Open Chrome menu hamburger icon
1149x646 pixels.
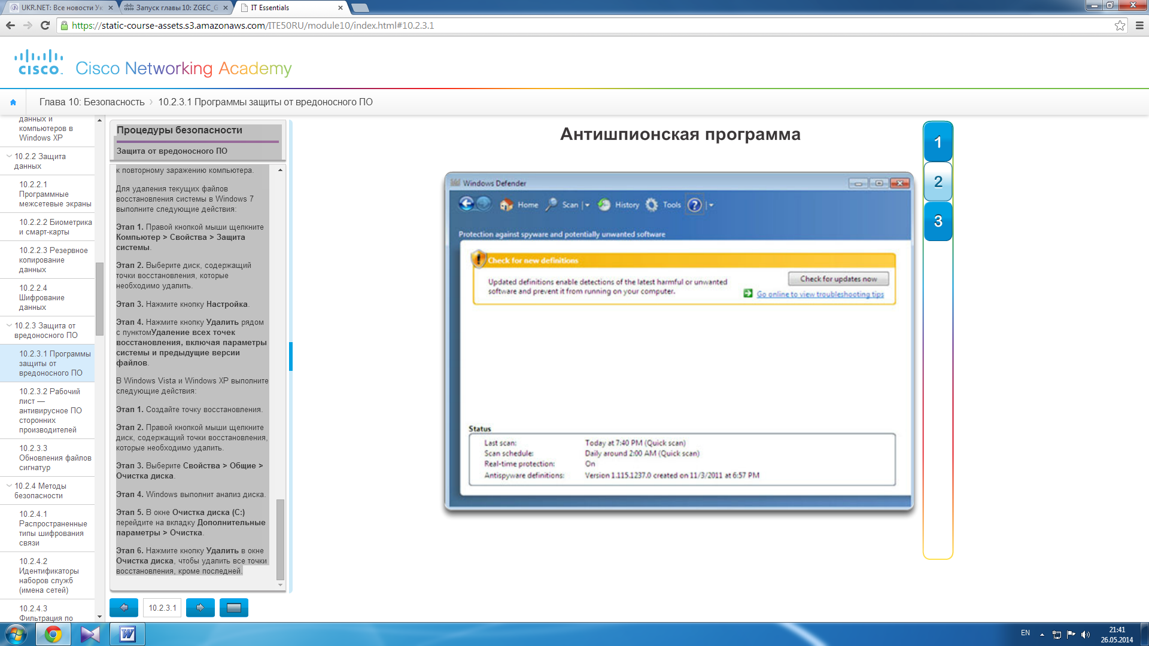[x=1139, y=25]
